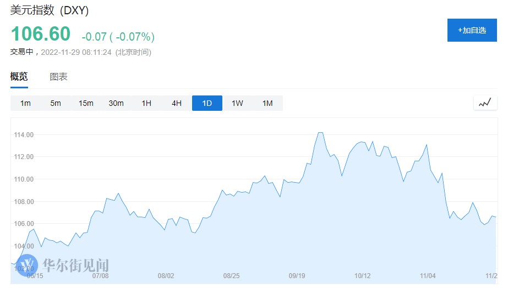508x288 pixels.
Task: Select the 1m timeframe
Action: coord(25,103)
